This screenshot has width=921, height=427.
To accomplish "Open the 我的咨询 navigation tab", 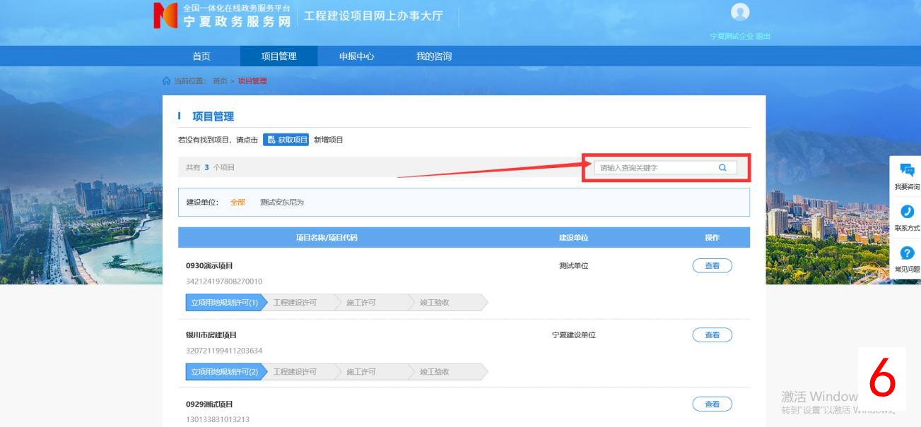I will (433, 56).
